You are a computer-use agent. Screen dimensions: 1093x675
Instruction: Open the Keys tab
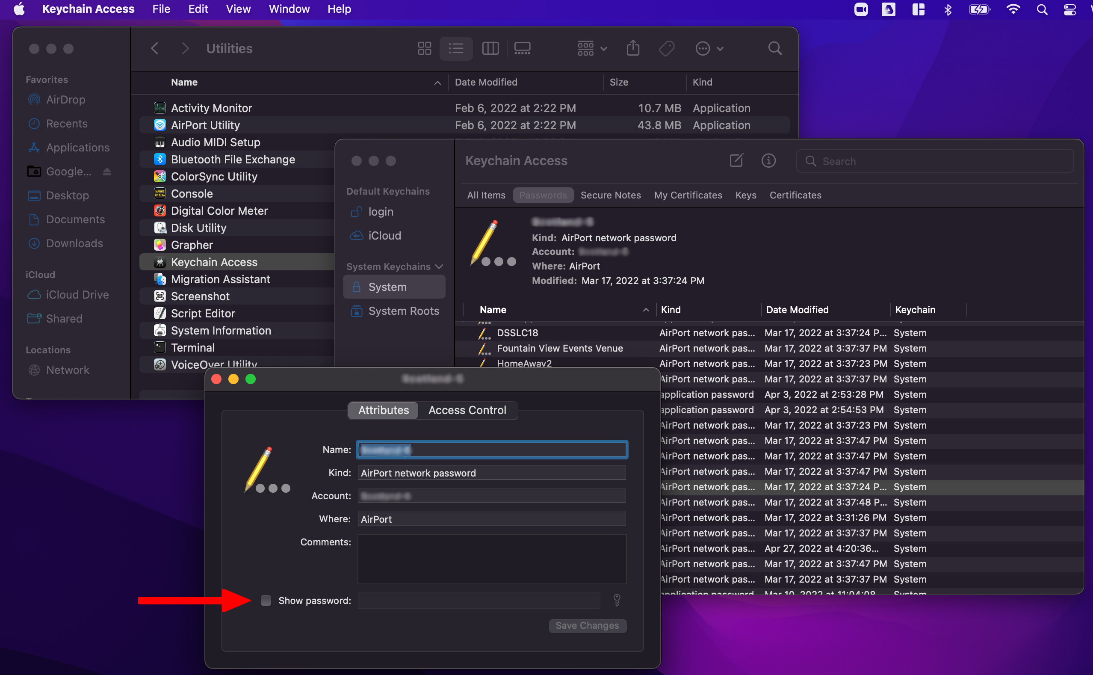pos(746,195)
